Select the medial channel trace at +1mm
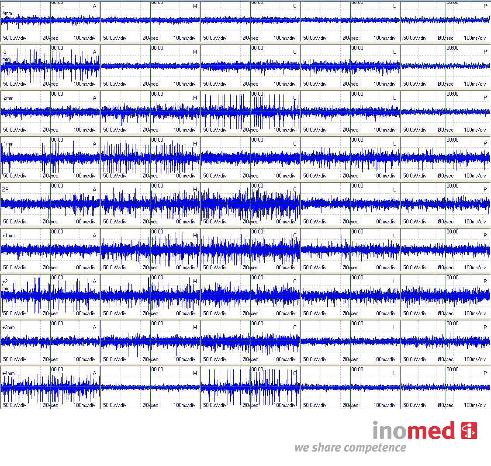Viewport: 491px width, 466px height. click(150, 250)
